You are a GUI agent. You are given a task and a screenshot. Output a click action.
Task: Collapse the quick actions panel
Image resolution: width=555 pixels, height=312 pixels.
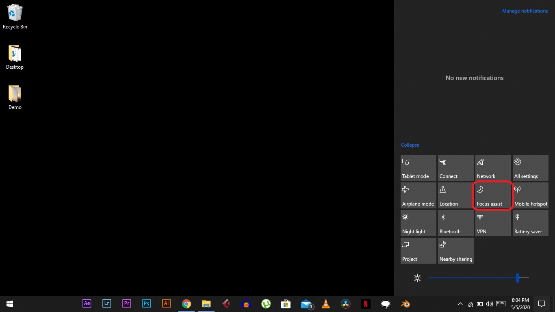tap(410, 145)
